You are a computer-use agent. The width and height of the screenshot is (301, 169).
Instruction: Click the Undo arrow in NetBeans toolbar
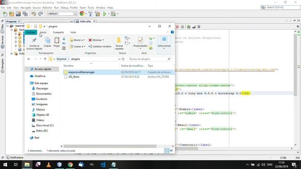point(34,14)
